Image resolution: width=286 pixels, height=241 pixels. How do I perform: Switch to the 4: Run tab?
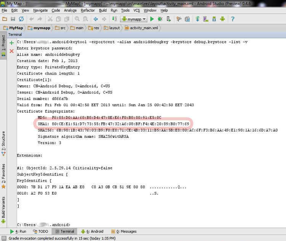coord(18,231)
